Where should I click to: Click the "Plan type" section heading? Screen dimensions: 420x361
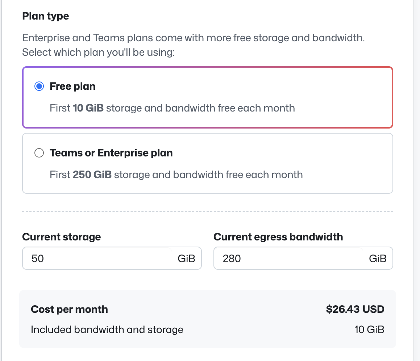click(45, 16)
